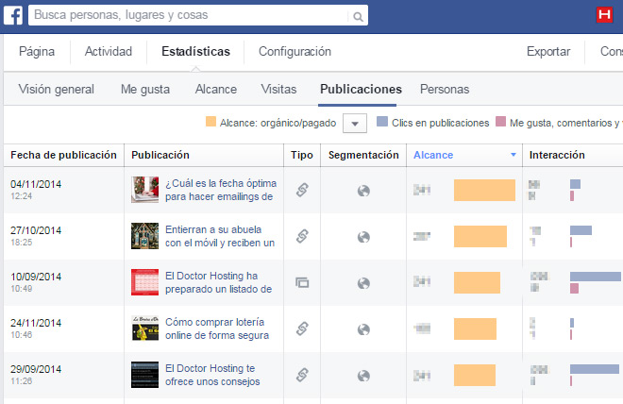Click orange reach bar for 27/10/2014 post

(x=480, y=236)
